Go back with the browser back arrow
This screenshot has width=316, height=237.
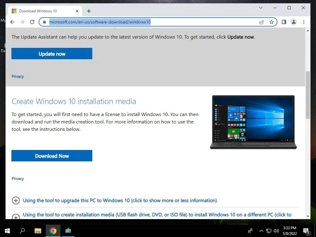pos(12,22)
